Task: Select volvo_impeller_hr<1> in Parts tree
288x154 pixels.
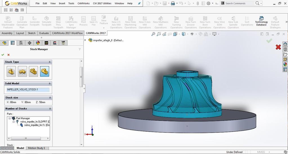Action: pyautogui.click(x=35, y=125)
